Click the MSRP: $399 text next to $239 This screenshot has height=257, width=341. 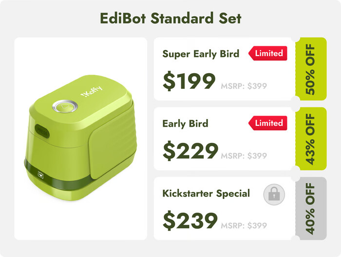click(244, 226)
